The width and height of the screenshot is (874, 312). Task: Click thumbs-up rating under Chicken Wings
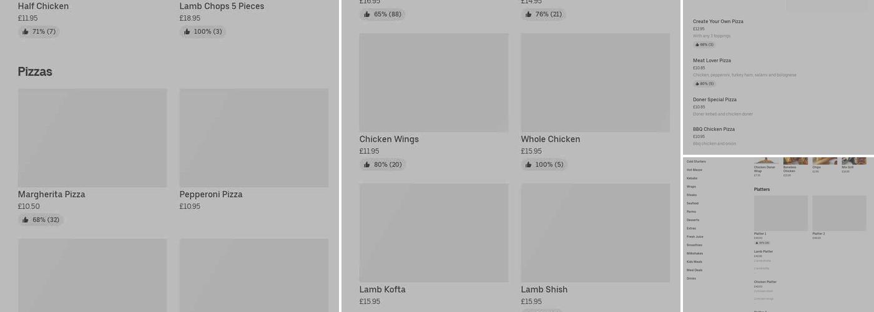(x=382, y=165)
